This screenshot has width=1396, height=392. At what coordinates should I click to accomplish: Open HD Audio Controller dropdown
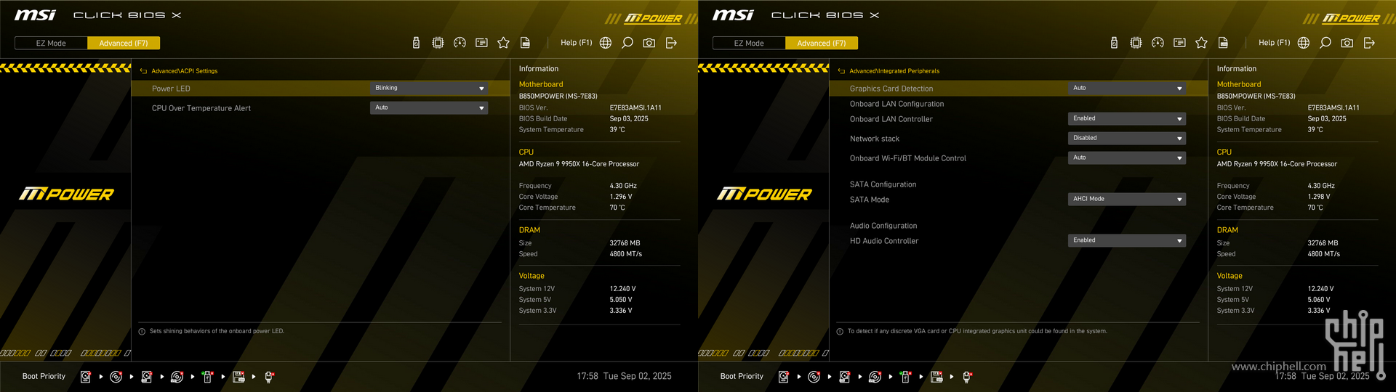pos(1127,241)
